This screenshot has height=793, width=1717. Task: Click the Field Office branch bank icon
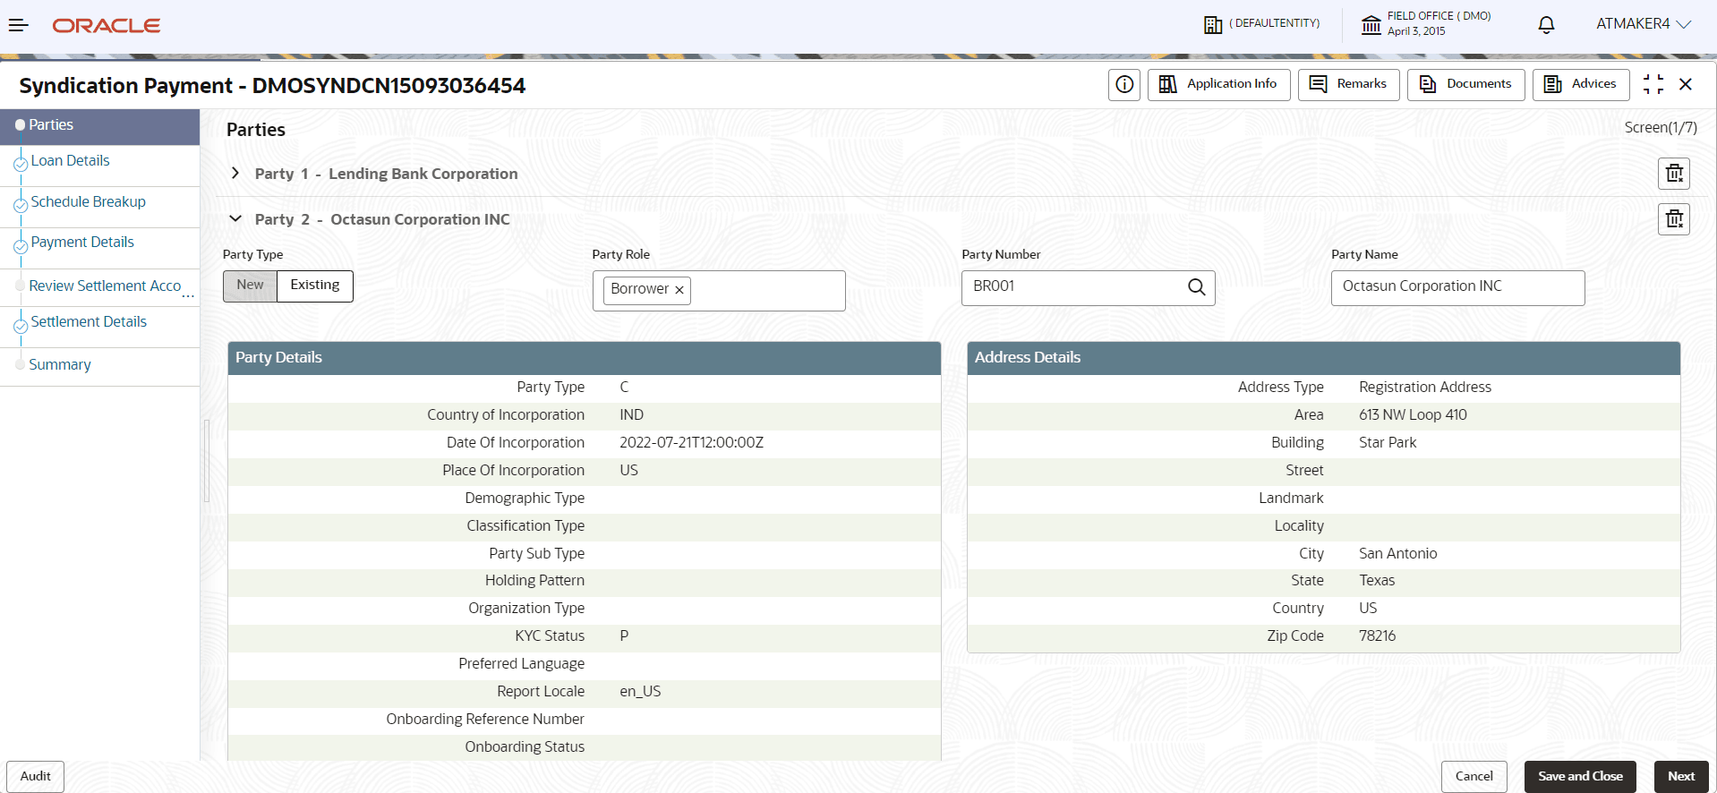(x=1371, y=24)
